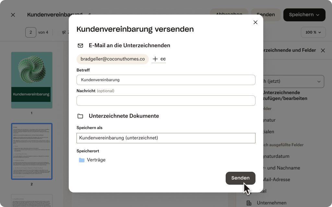Open the Speichern dropdown
Viewport: 332px width, 207px height.
(x=304, y=15)
